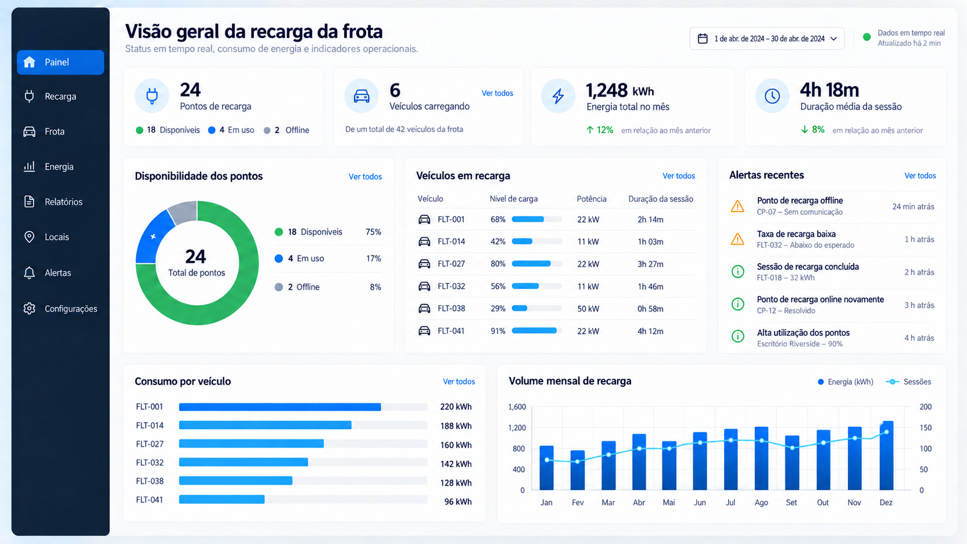Click the Duração da sessão column header
Viewport: 967px width, 544px height.
[x=660, y=199]
